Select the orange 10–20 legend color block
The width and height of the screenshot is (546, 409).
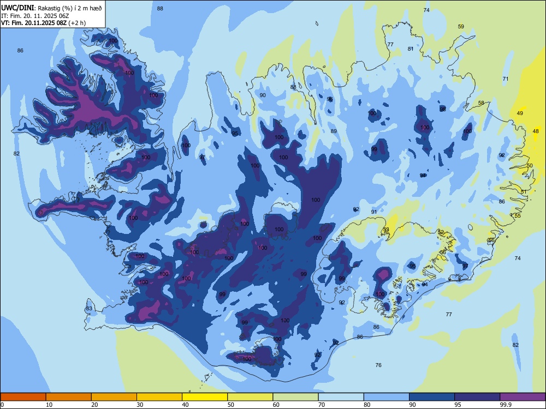[x=69, y=397]
